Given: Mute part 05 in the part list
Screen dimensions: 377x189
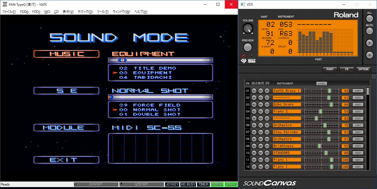Looking at the screenshot, I should coord(261,118).
